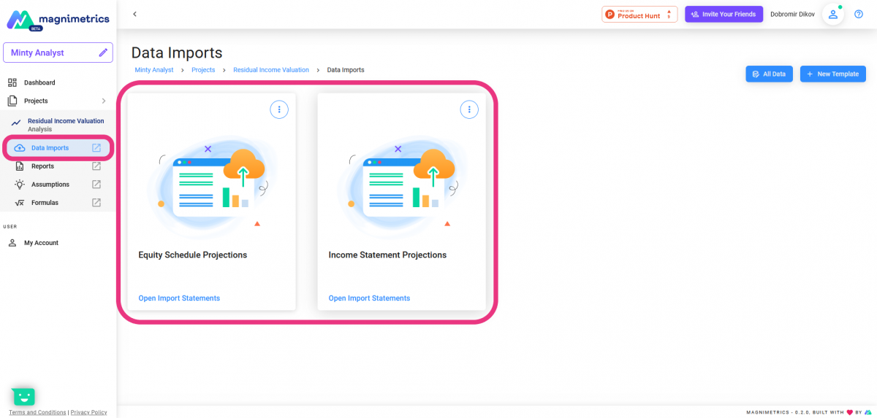This screenshot has width=877, height=418.
Task: Click the footer builder logo icon
Action: pyautogui.click(x=868, y=412)
